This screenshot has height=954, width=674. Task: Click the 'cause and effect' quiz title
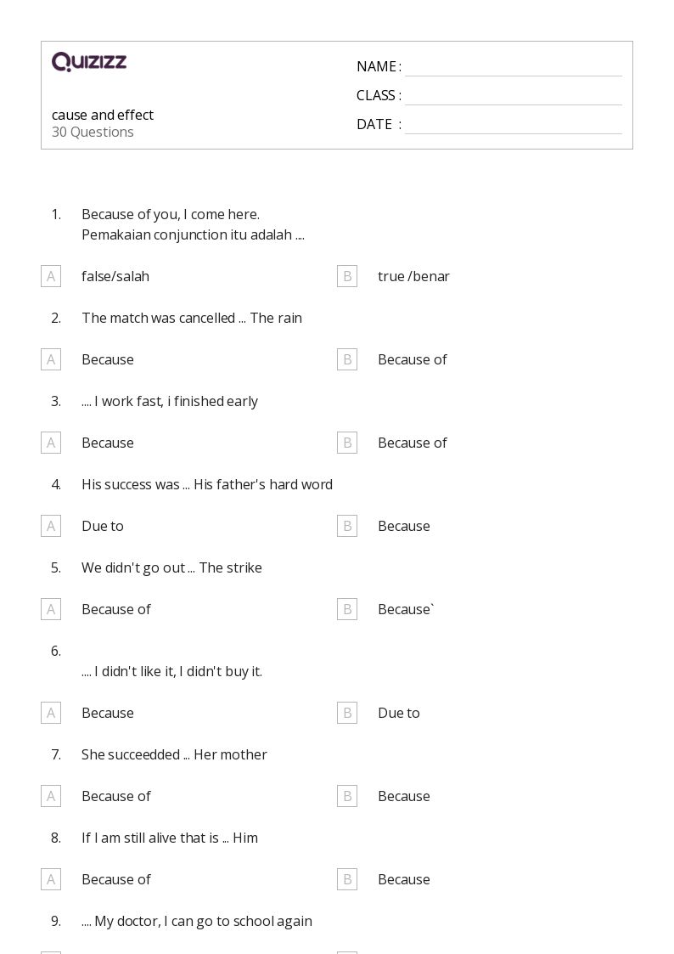tap(103, 115)
